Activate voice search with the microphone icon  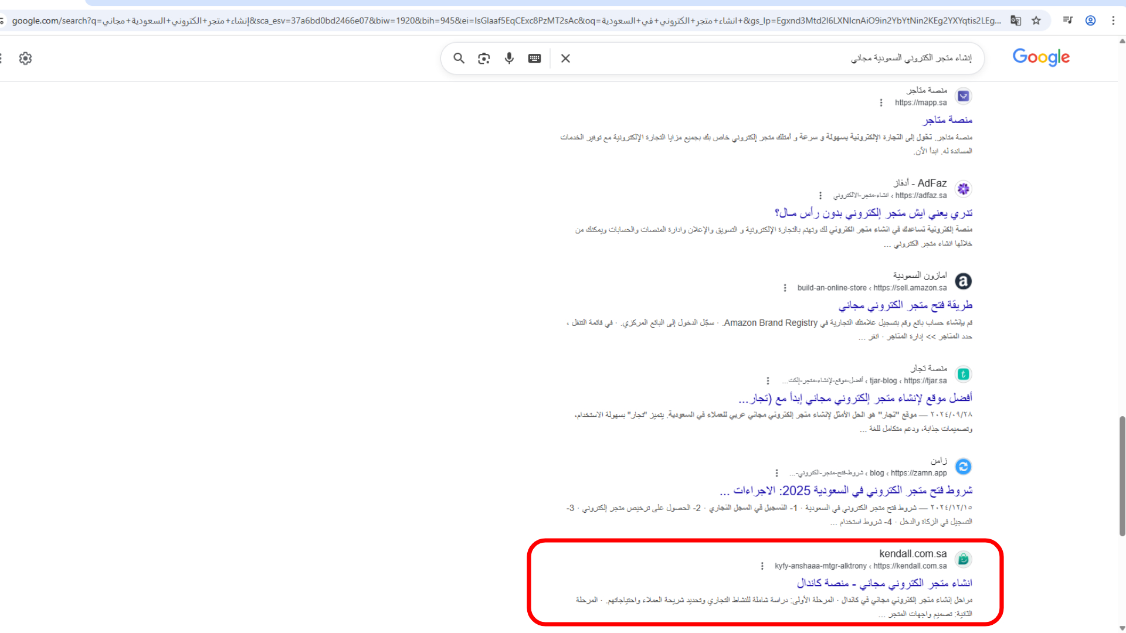pos(508,58)
